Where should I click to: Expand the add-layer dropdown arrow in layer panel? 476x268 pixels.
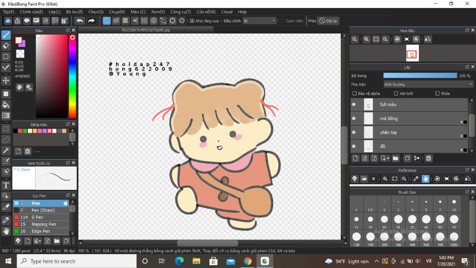click(x=388, y=158)
